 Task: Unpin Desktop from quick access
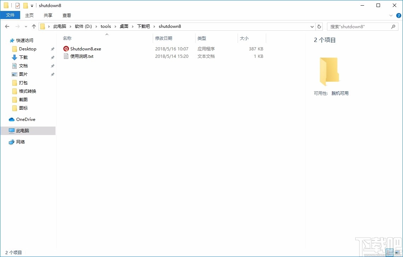pos(52,49)
